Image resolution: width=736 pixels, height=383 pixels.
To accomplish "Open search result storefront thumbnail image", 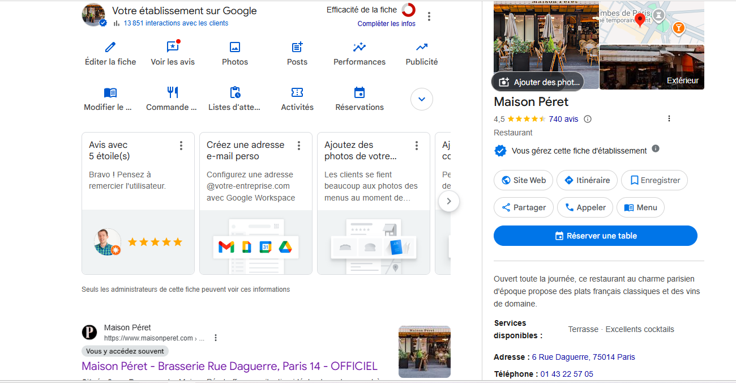I will pos(425,352).
